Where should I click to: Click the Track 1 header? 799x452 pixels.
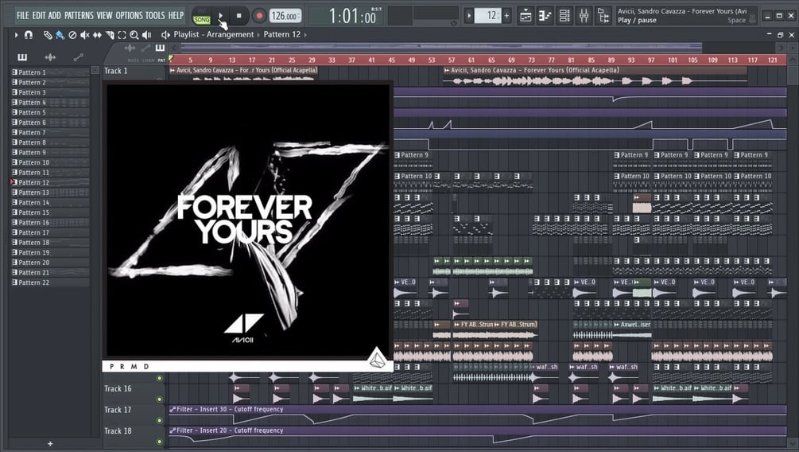tap(134, 72)
